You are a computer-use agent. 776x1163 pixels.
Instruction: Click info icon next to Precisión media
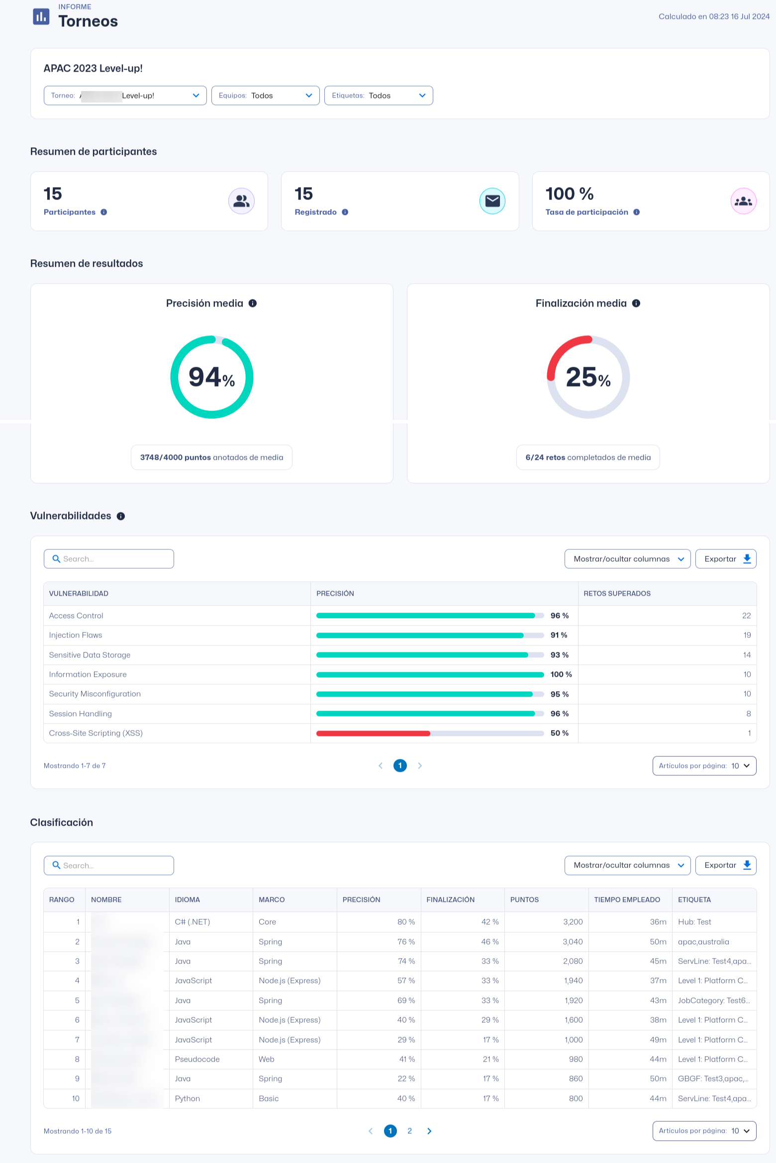point(253,303)
